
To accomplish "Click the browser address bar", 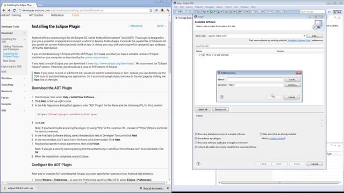I will point(83,10).
